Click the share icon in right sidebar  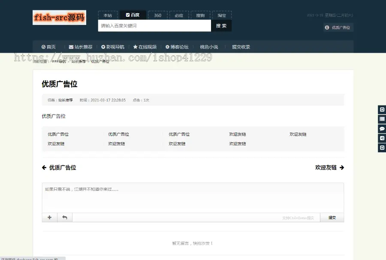point(382,138)
